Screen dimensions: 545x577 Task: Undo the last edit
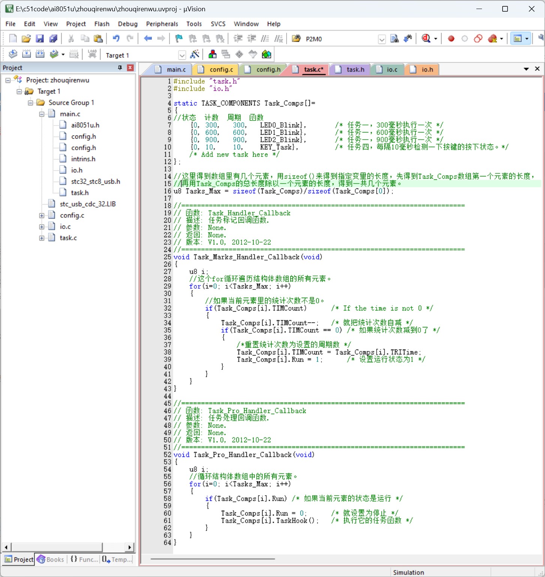(x=116, y=38)
